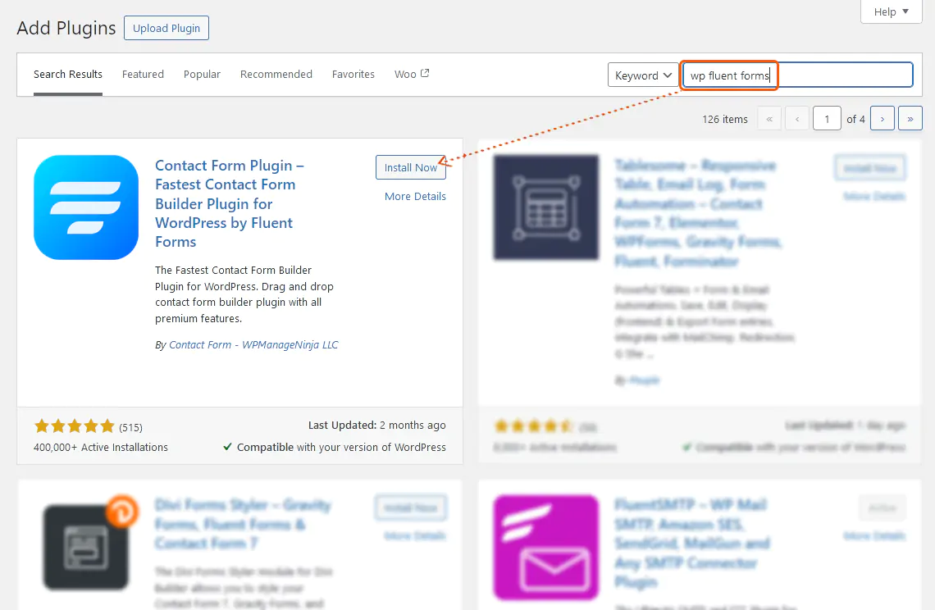
Task: Click the Tablesome table plugin icon
Action: pos(546,207)
